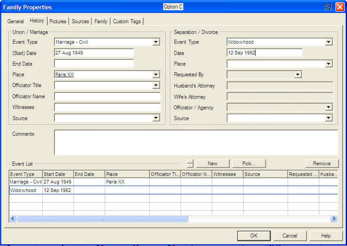Open the Union Event Type dropdown
This screenshot has width=347, height=246.
[156, 42]
